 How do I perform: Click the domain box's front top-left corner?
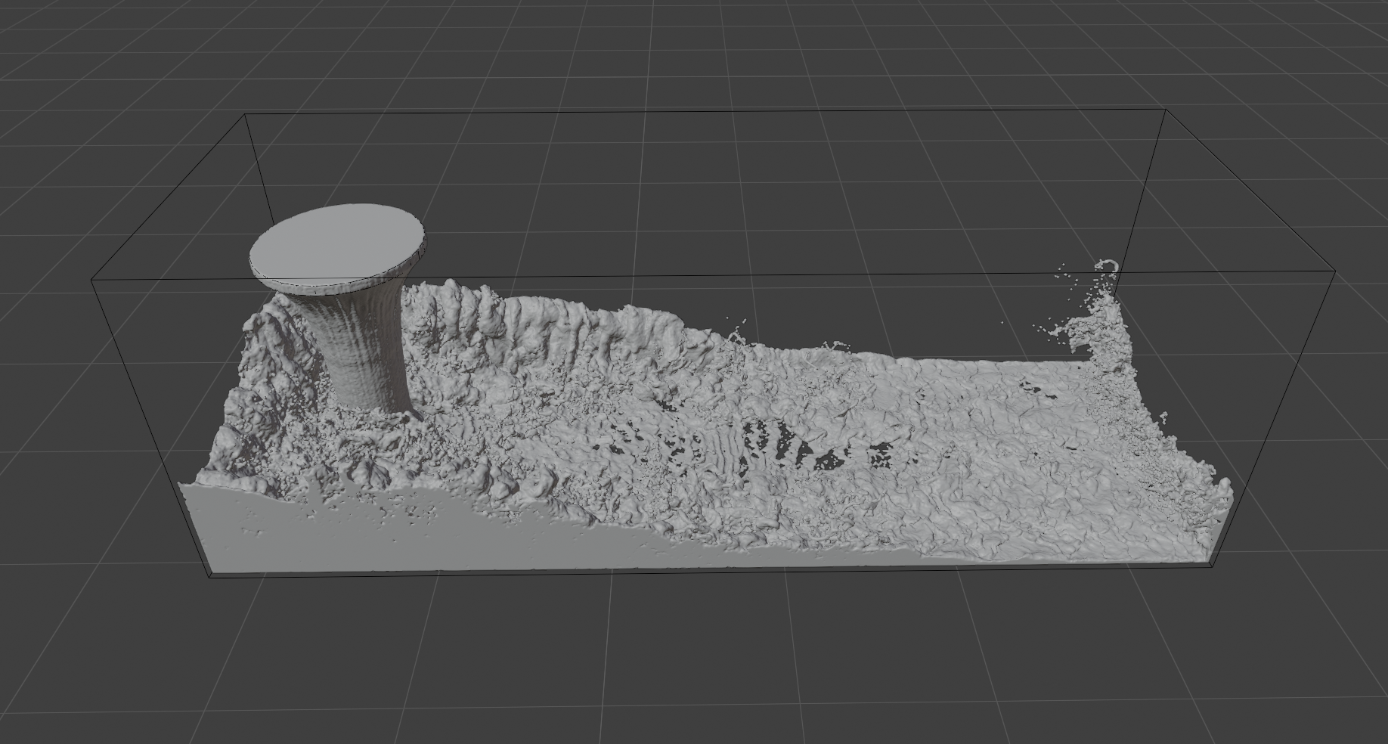[x=92, y=278]
